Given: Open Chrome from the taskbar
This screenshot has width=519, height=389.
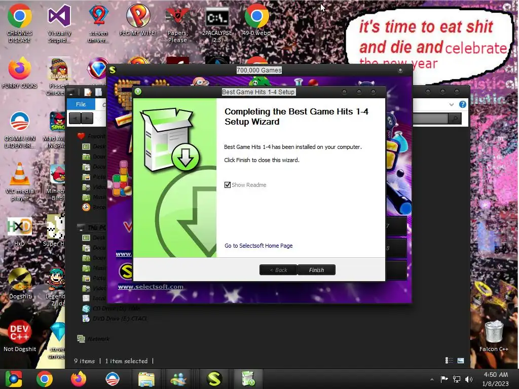Looking at the screenshot, I should (45, 379).
